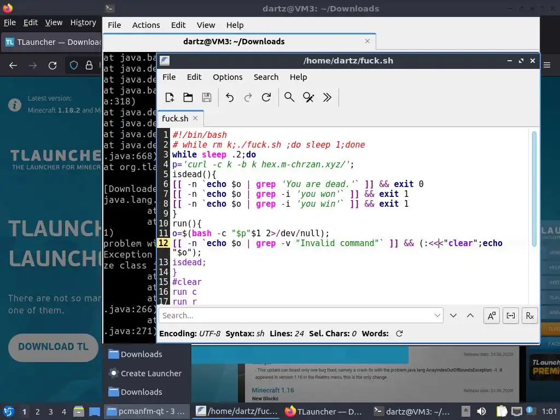
Task: Select the TLauncher browser tab
Action: pyautogui.click(x=52, y=42)
